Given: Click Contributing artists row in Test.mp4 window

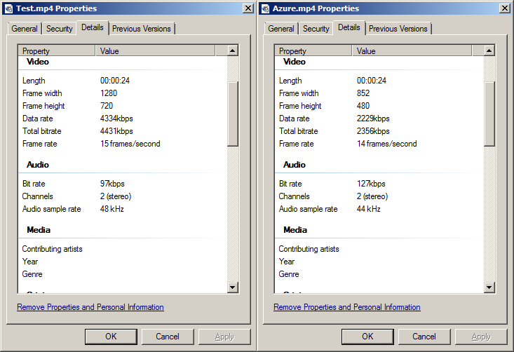Looking at the screenshot, I should click(123, 249).
